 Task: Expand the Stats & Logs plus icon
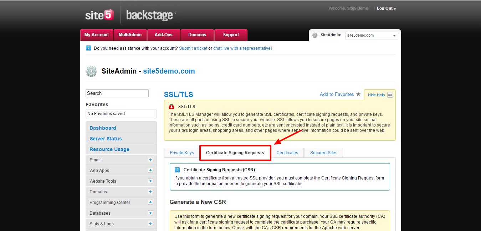pyautogui.click(x=150, y=224)
